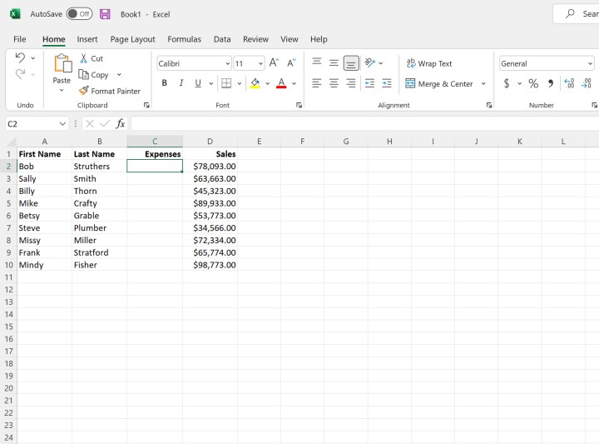
Task: Click the Insert Function fx icon
Action: 121,123
